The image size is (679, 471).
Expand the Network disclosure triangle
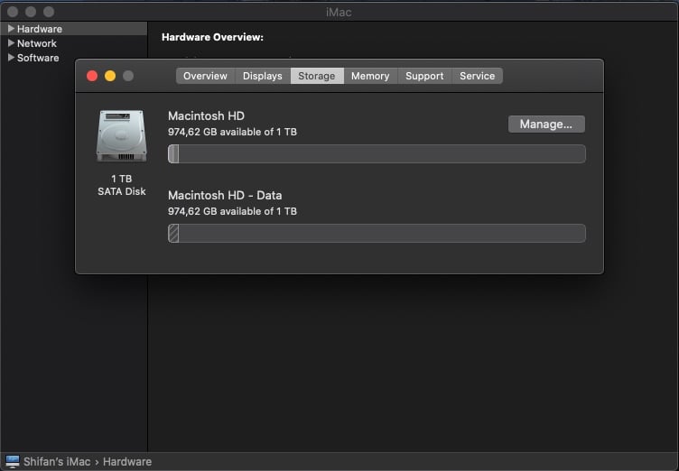click(11, 42)
